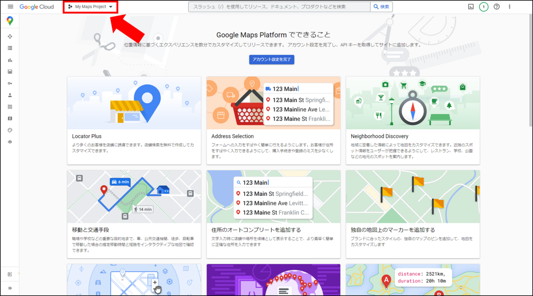Click the 住所のオートコンプリートを追加する title

click(x=256, y=230)
